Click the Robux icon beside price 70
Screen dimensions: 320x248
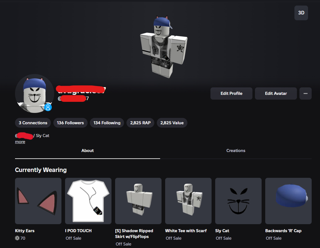click(x=17, y=238)
